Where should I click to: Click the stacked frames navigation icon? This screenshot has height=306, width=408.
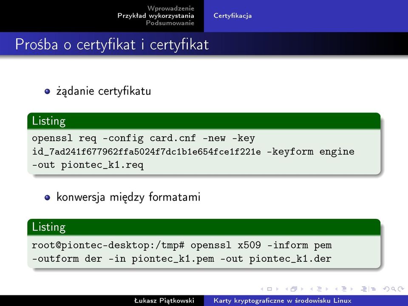pyautogui.click(x=294, y=289)
